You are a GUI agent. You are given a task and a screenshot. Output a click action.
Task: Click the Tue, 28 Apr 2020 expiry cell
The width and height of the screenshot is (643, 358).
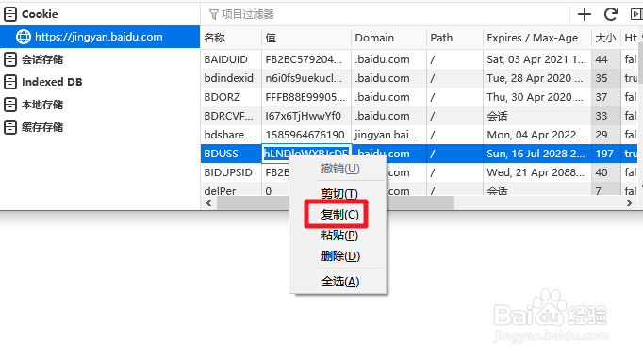tap(537, 78)
